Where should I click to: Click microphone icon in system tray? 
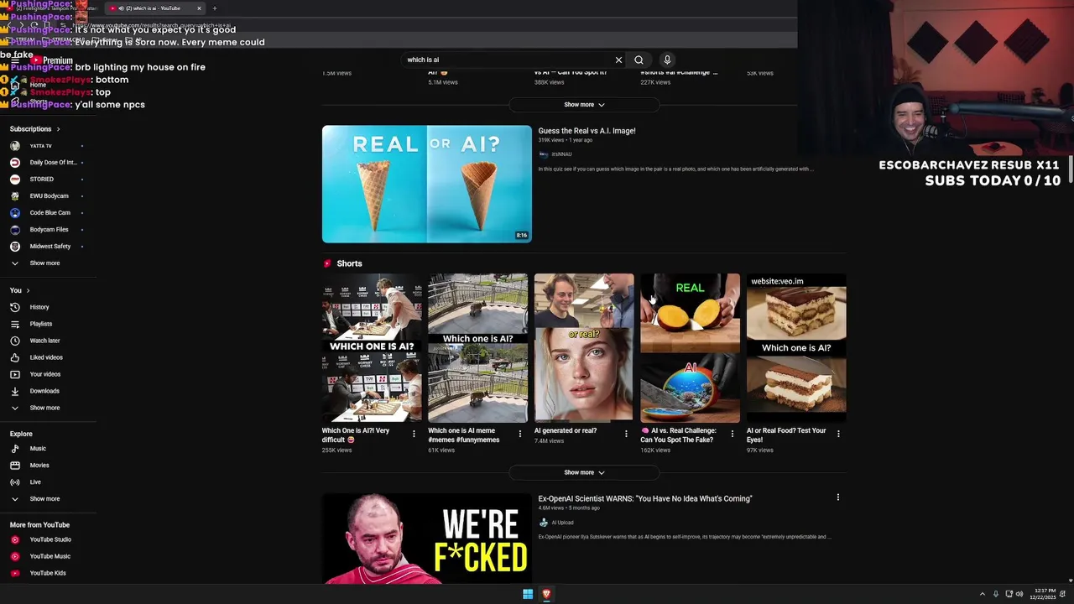tap(996, 594)
